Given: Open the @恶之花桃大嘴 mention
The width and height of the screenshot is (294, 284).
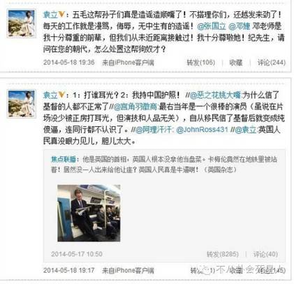Looking at the screenshot, I should [x=216, y=95].
